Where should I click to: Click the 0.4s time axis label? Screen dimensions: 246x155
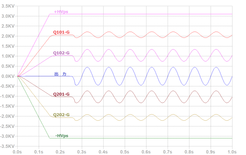tap(103, 152)
